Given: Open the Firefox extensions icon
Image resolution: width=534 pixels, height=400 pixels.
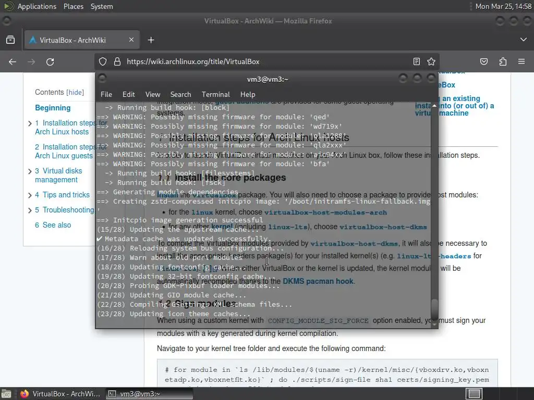Looking at the screenshot, I should [x=503, y=61].
